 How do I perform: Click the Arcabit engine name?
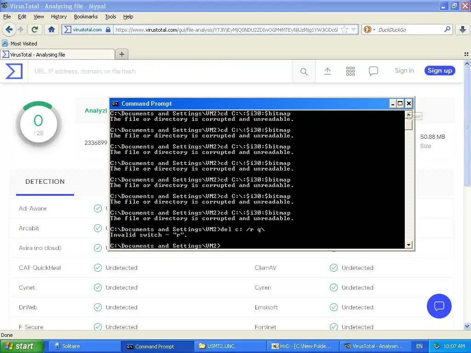pyautogui.click(x=29, y=228)
